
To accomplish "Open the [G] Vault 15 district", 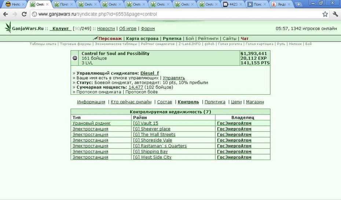I will [146, 123].
